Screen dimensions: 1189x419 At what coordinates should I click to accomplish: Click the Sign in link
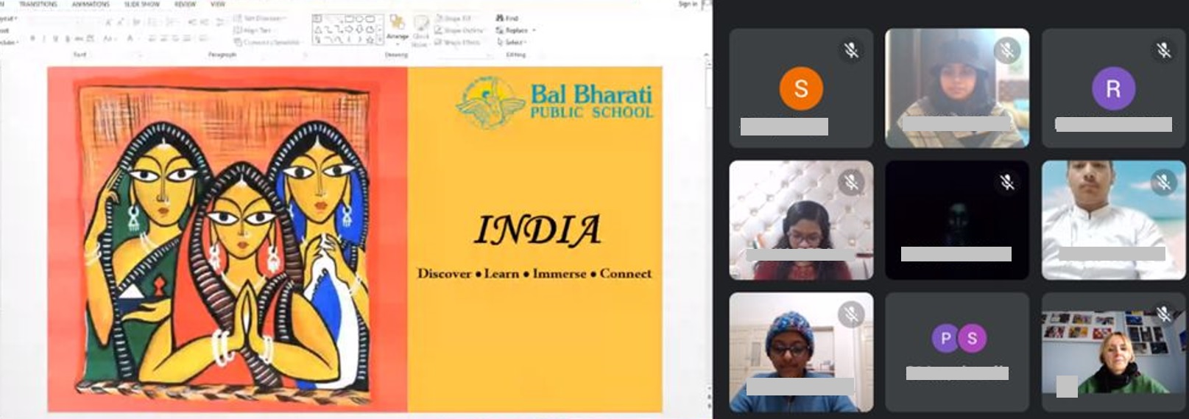(686, 4)
